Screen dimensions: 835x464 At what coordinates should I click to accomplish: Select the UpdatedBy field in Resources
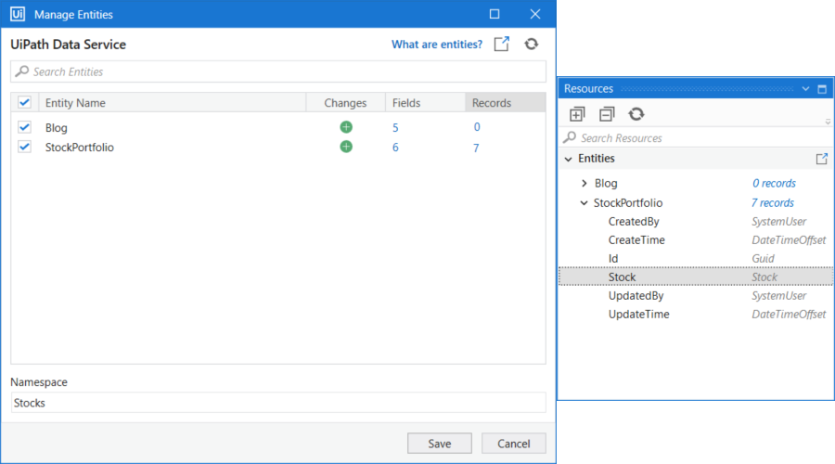tap(636, 296)
